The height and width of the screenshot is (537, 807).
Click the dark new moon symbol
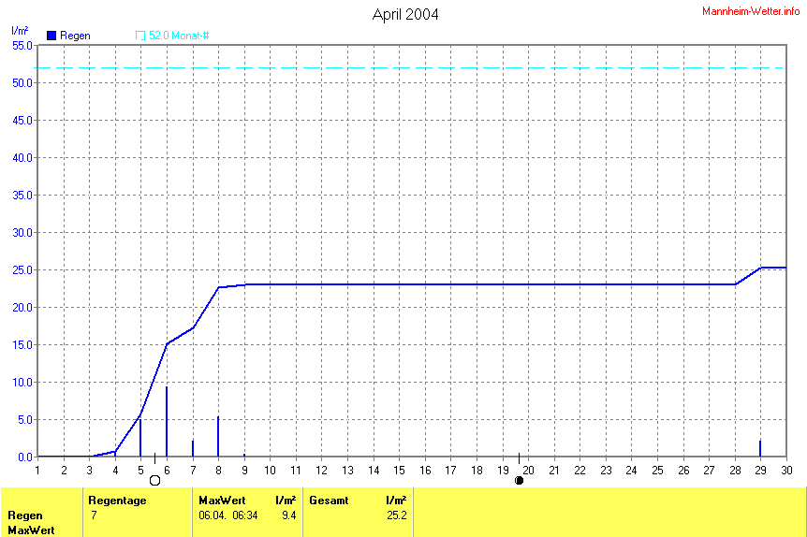(x=519, y=480)
